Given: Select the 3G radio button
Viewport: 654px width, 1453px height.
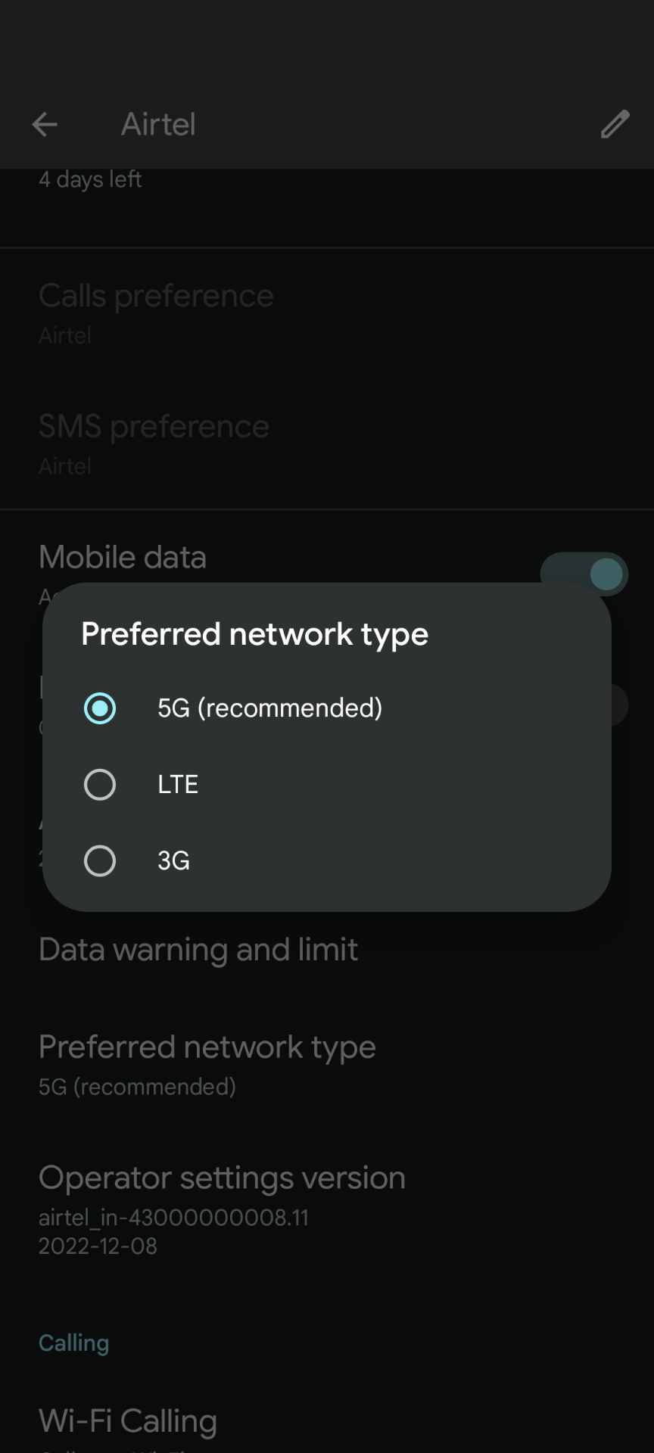Looking at the screenshot, I should (x=100, y=861).
